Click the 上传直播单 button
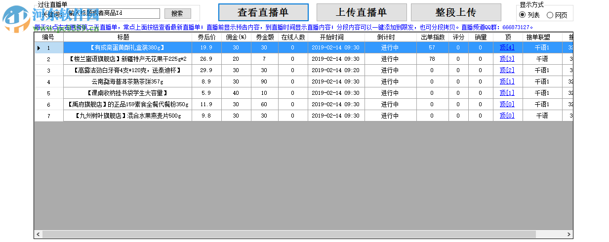Image resolution: width=609 pixels, height=242 pixels. (x=362, y=12)
